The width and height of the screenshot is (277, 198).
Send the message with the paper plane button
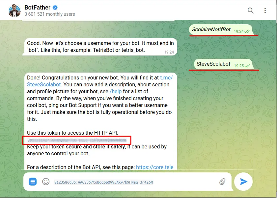[x=243, y=182]
